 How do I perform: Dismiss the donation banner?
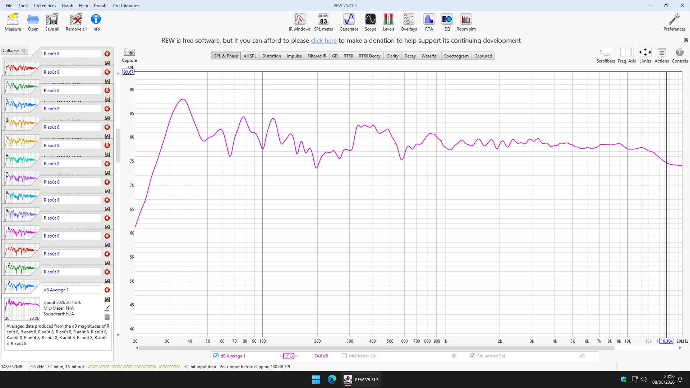click(686, 40)
